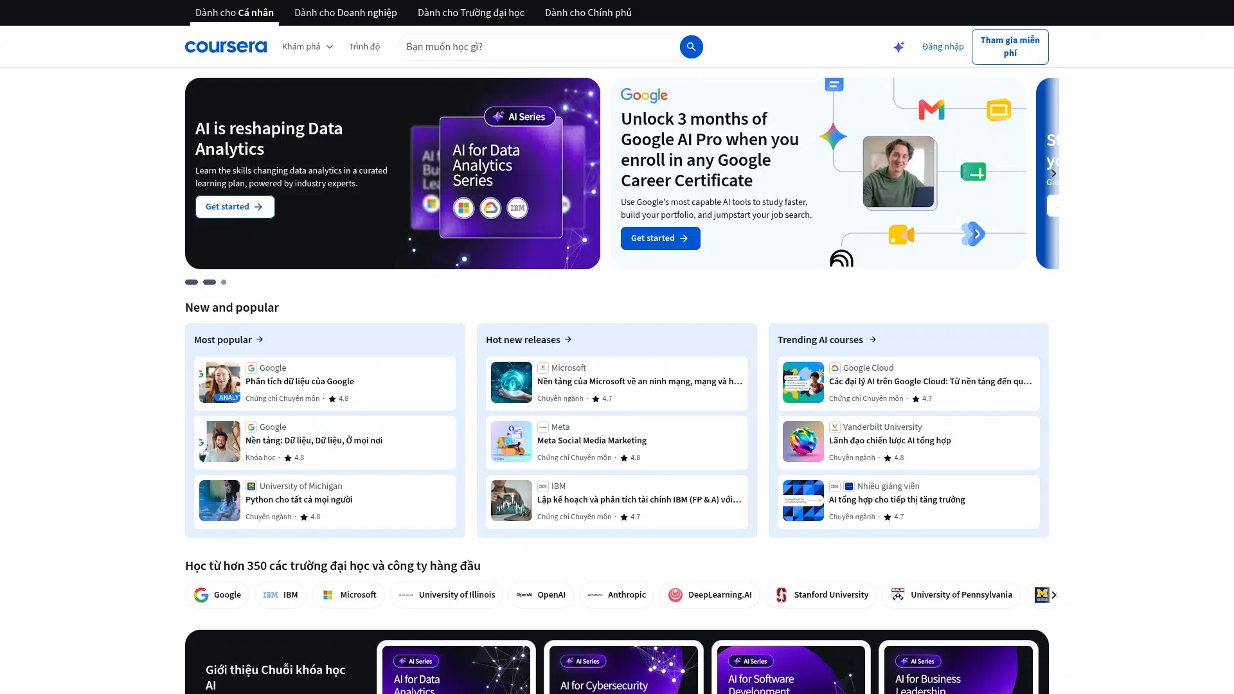The height and width of the screenshot is (694, 1234).
Task: Click Meta Social Media Marketing course thumbnail
Action: [512, 441]
